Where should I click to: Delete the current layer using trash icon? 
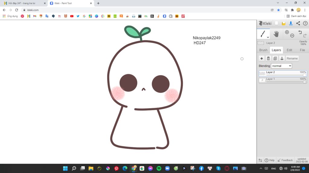tap(268, 59)
